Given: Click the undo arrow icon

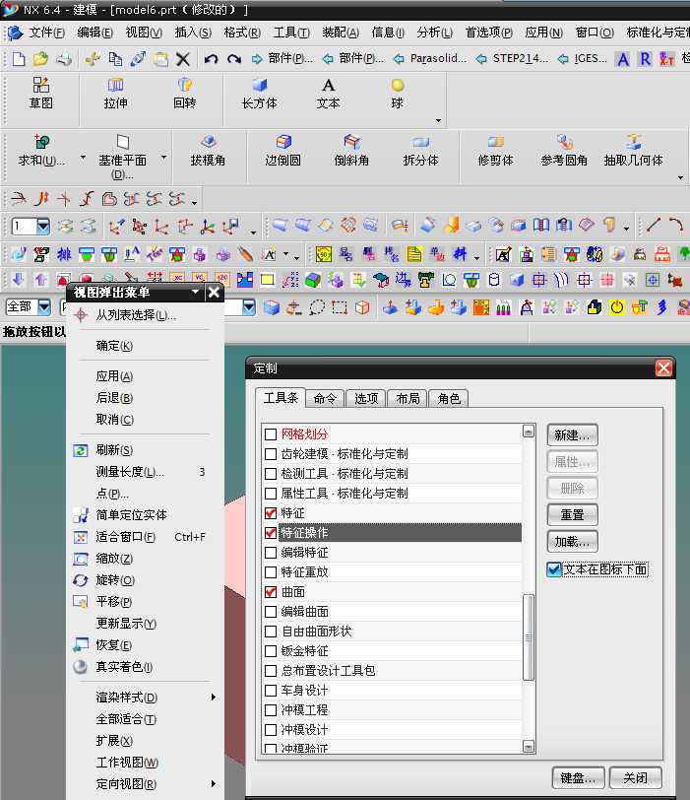Looking at the screenshot, I should coord(211,59).
